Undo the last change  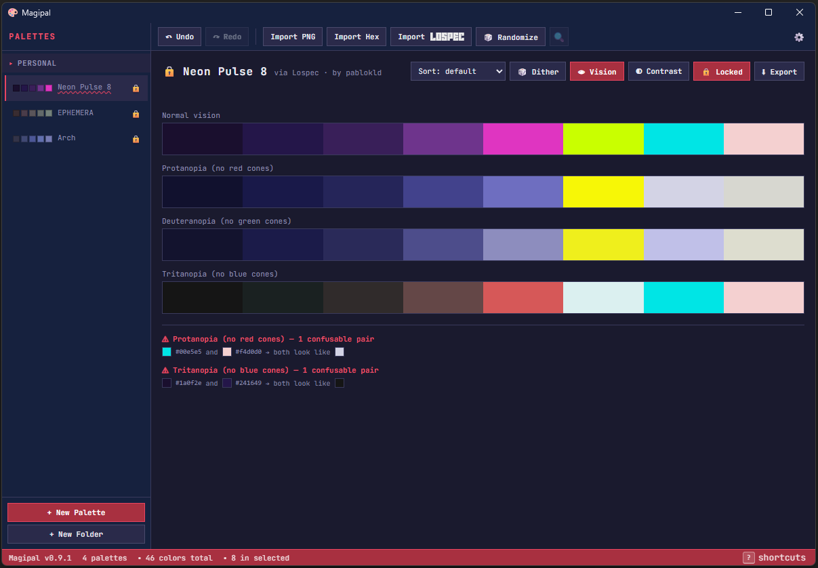tap(180, 37)
